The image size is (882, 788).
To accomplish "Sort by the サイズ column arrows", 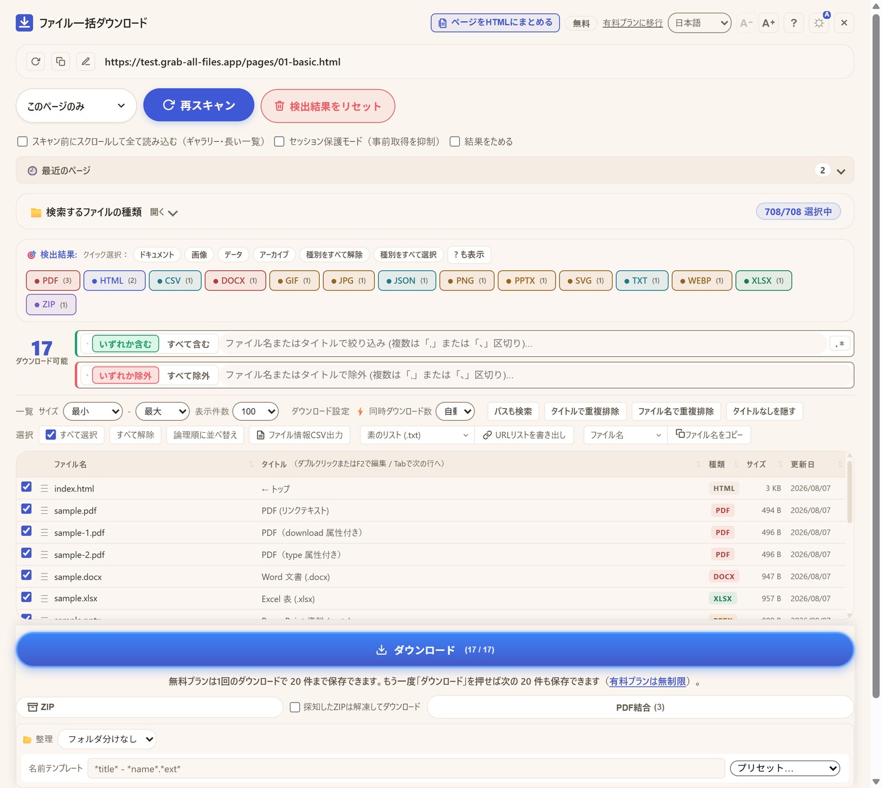I will pyautogui.click(x=780, y=464).
